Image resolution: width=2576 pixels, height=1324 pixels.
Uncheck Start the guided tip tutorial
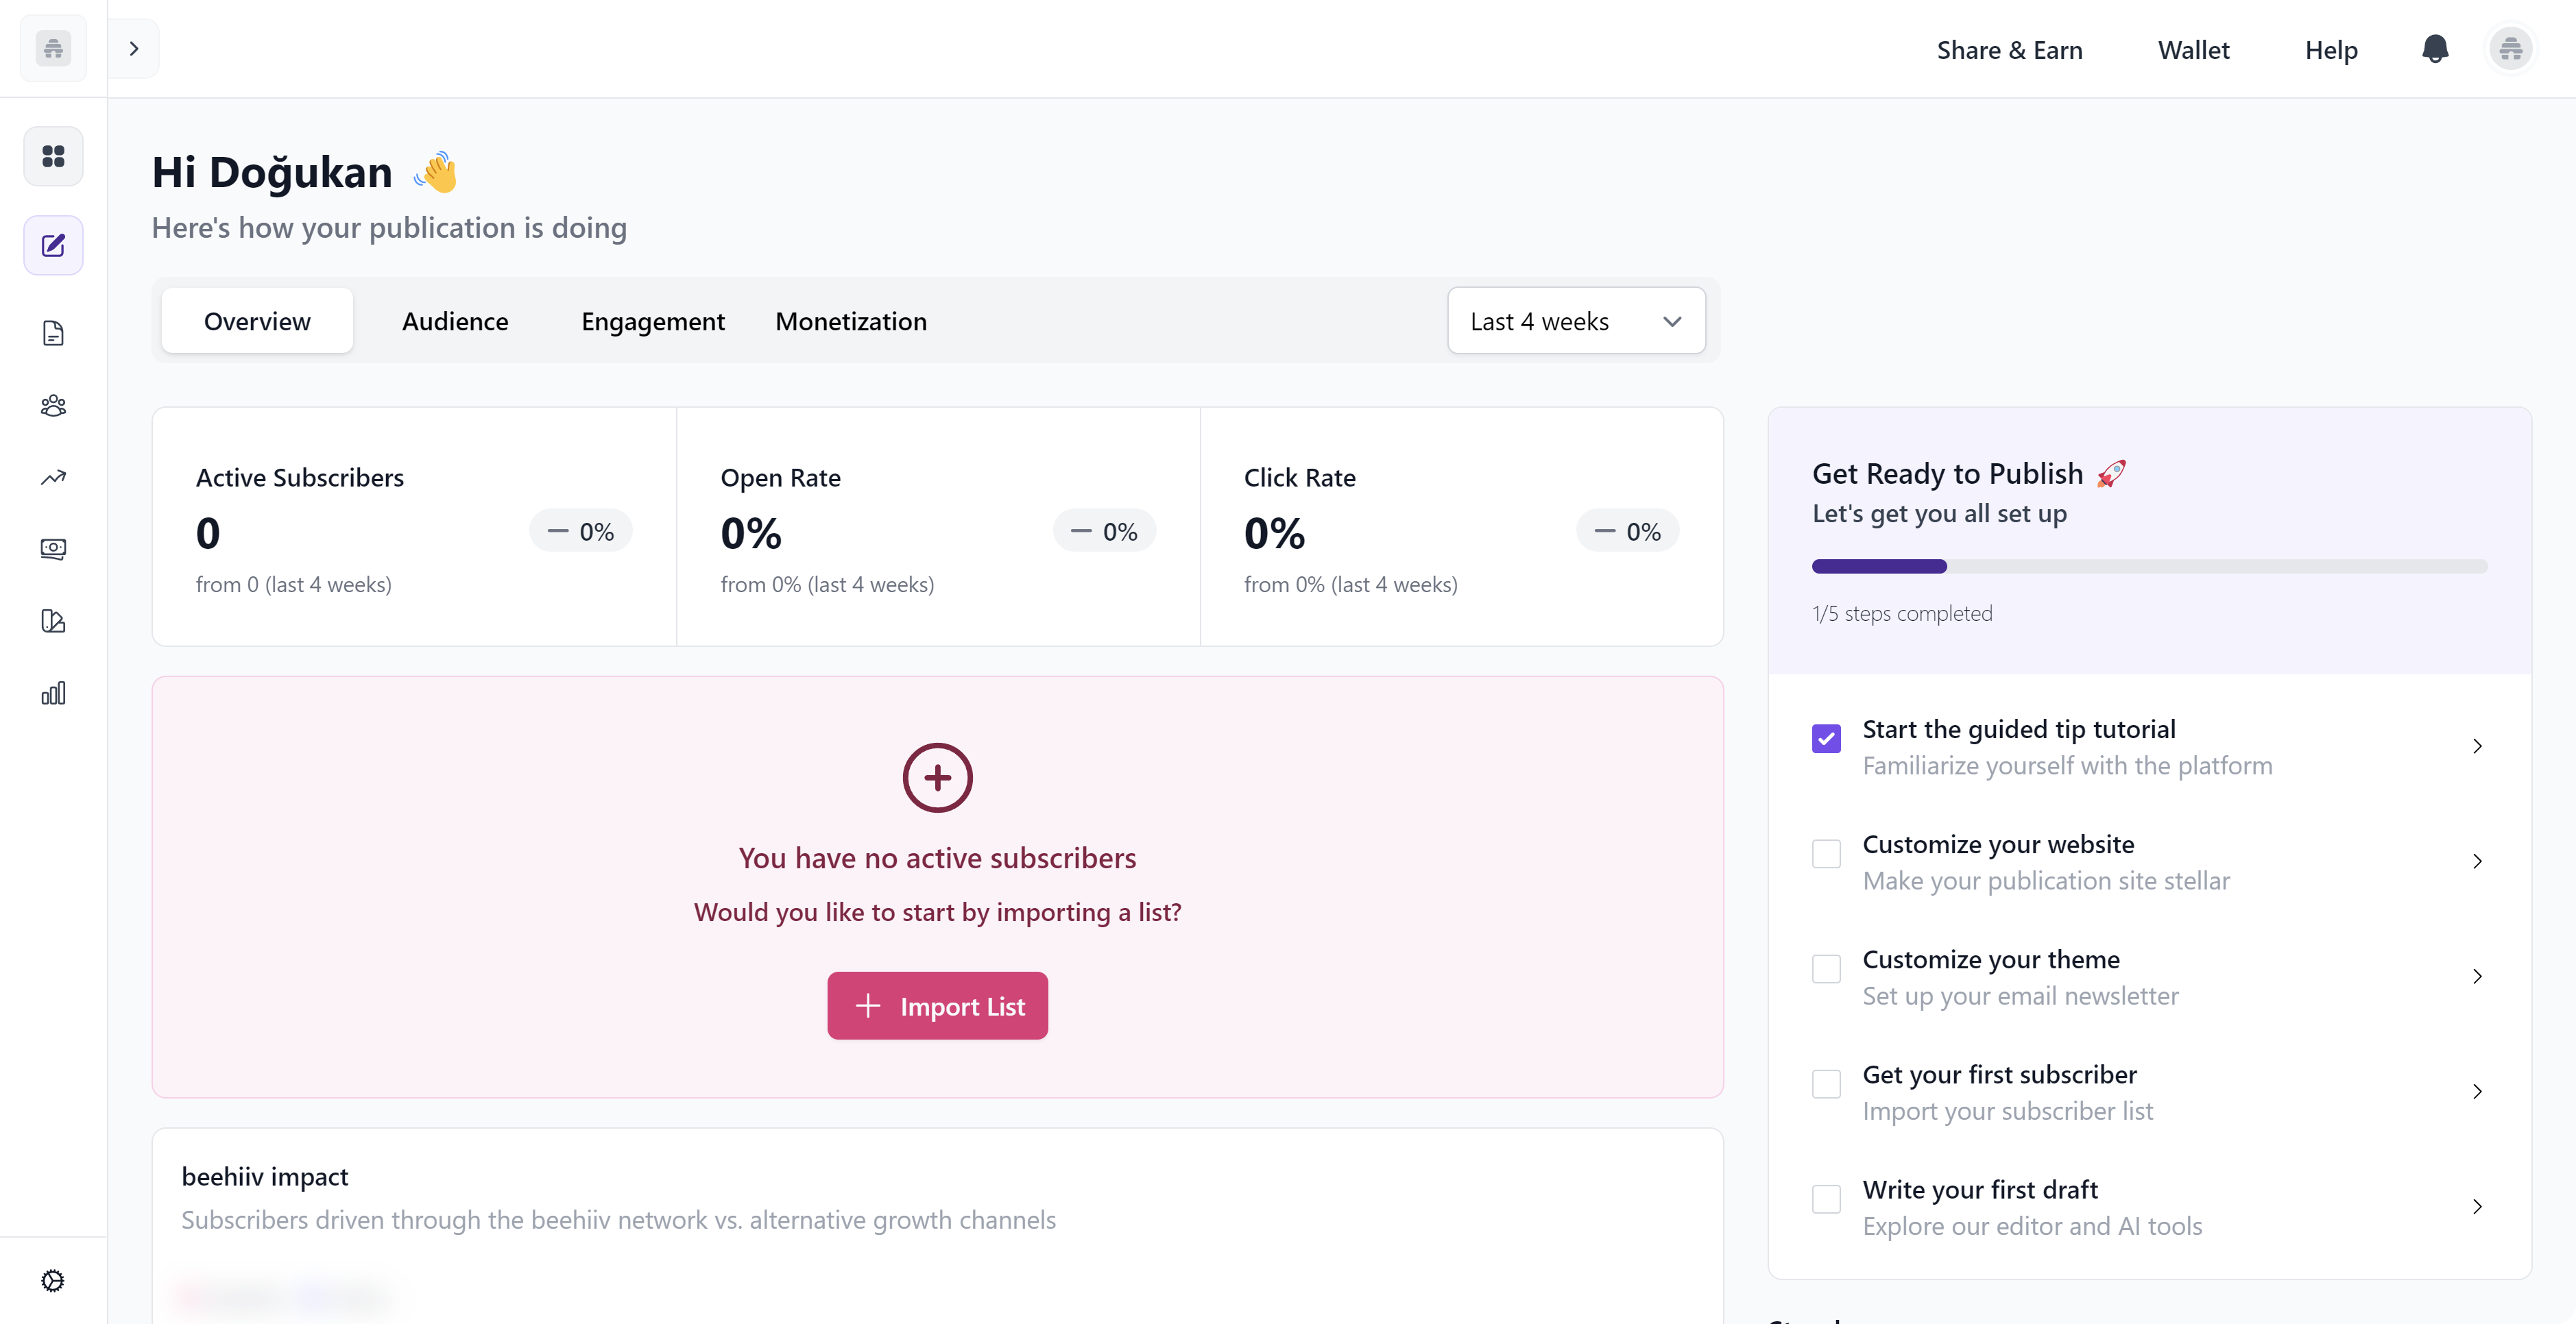coord(1826,739)
